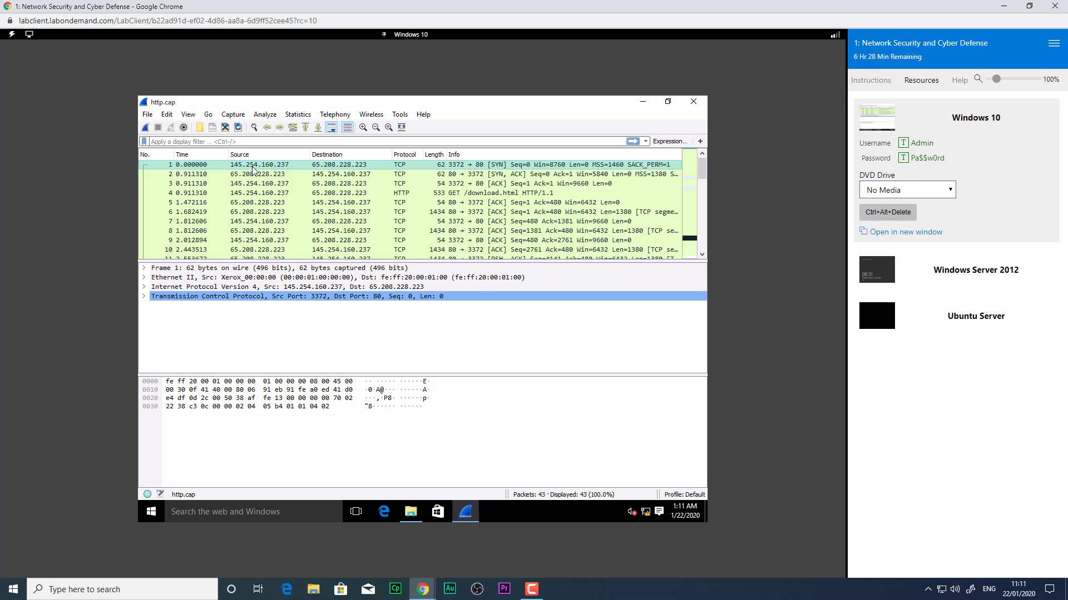Open the DVD Drive No Media dropdown
1068x600 pixels.
(907, 190)
